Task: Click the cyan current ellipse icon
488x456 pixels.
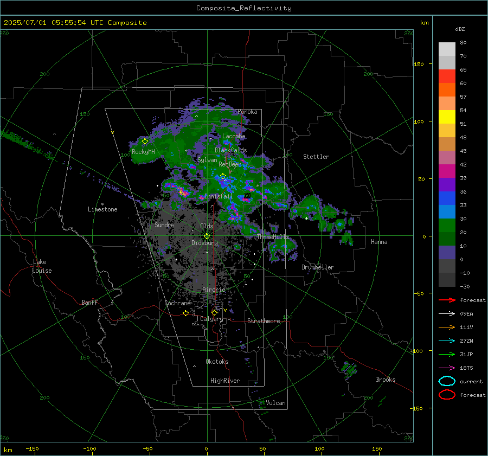Action: pyautogui.click(x=447, y=381)
